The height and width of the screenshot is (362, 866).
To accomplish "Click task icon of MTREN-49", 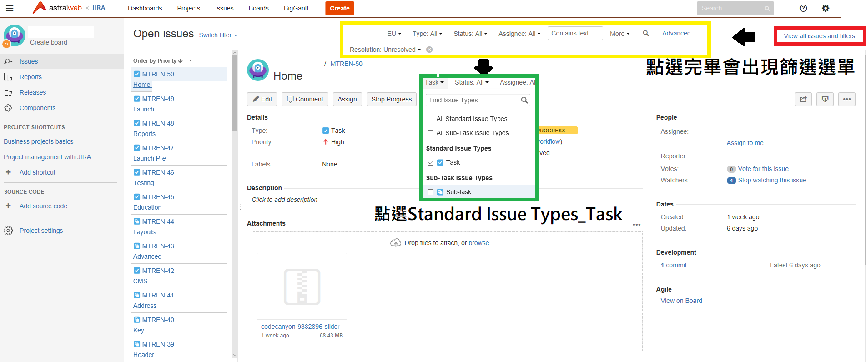I will [x=137, y=98].
